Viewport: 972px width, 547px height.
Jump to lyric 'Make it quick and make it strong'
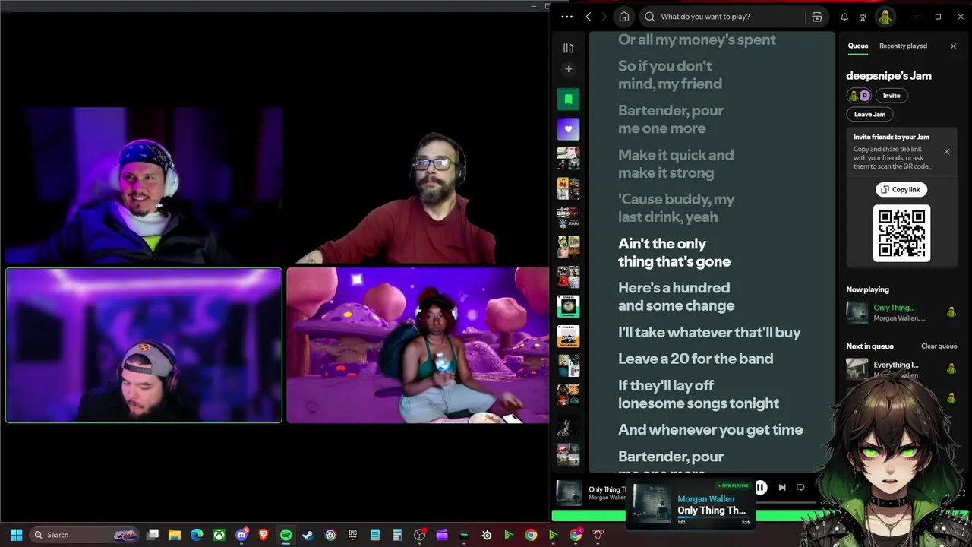click(x=676, y=164)
